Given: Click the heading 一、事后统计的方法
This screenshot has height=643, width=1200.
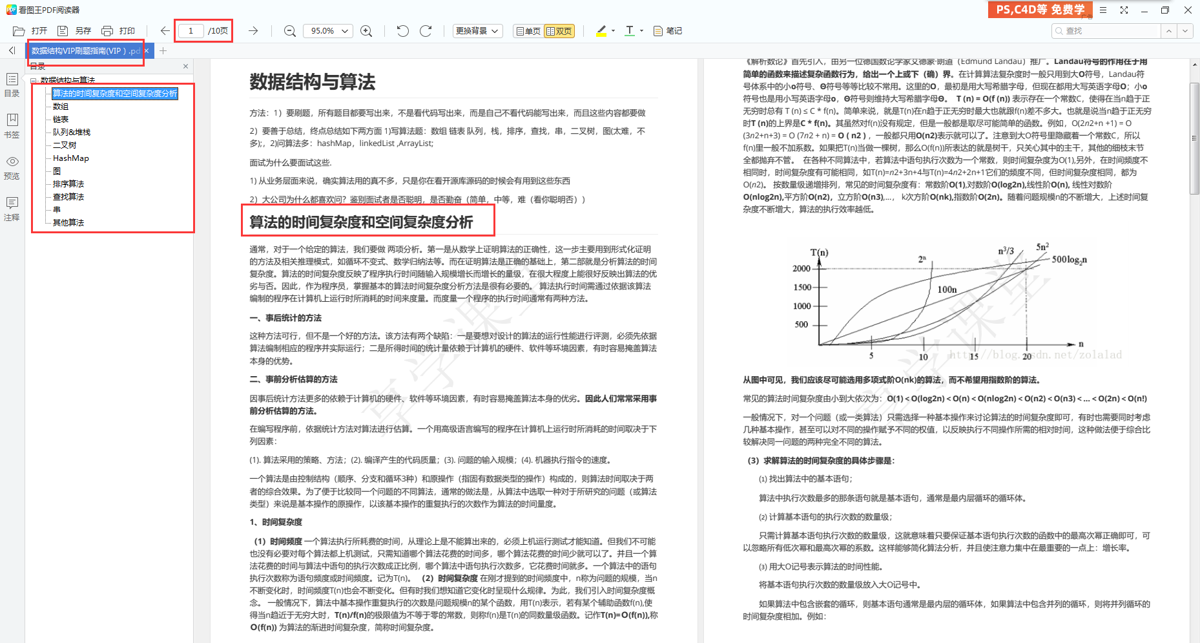Looking at the screenshot, I should tap(285, 318).
